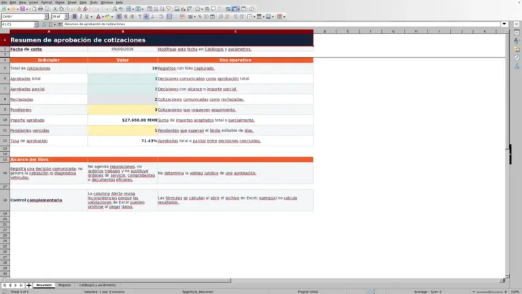Image resolution: width=522 pixels, height=294 pixels.
Task: Toggle Align left
Action: [119, 16]
